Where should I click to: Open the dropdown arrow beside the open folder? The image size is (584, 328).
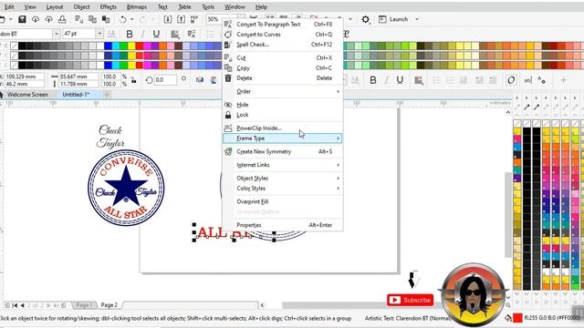(x=10, y=19)
